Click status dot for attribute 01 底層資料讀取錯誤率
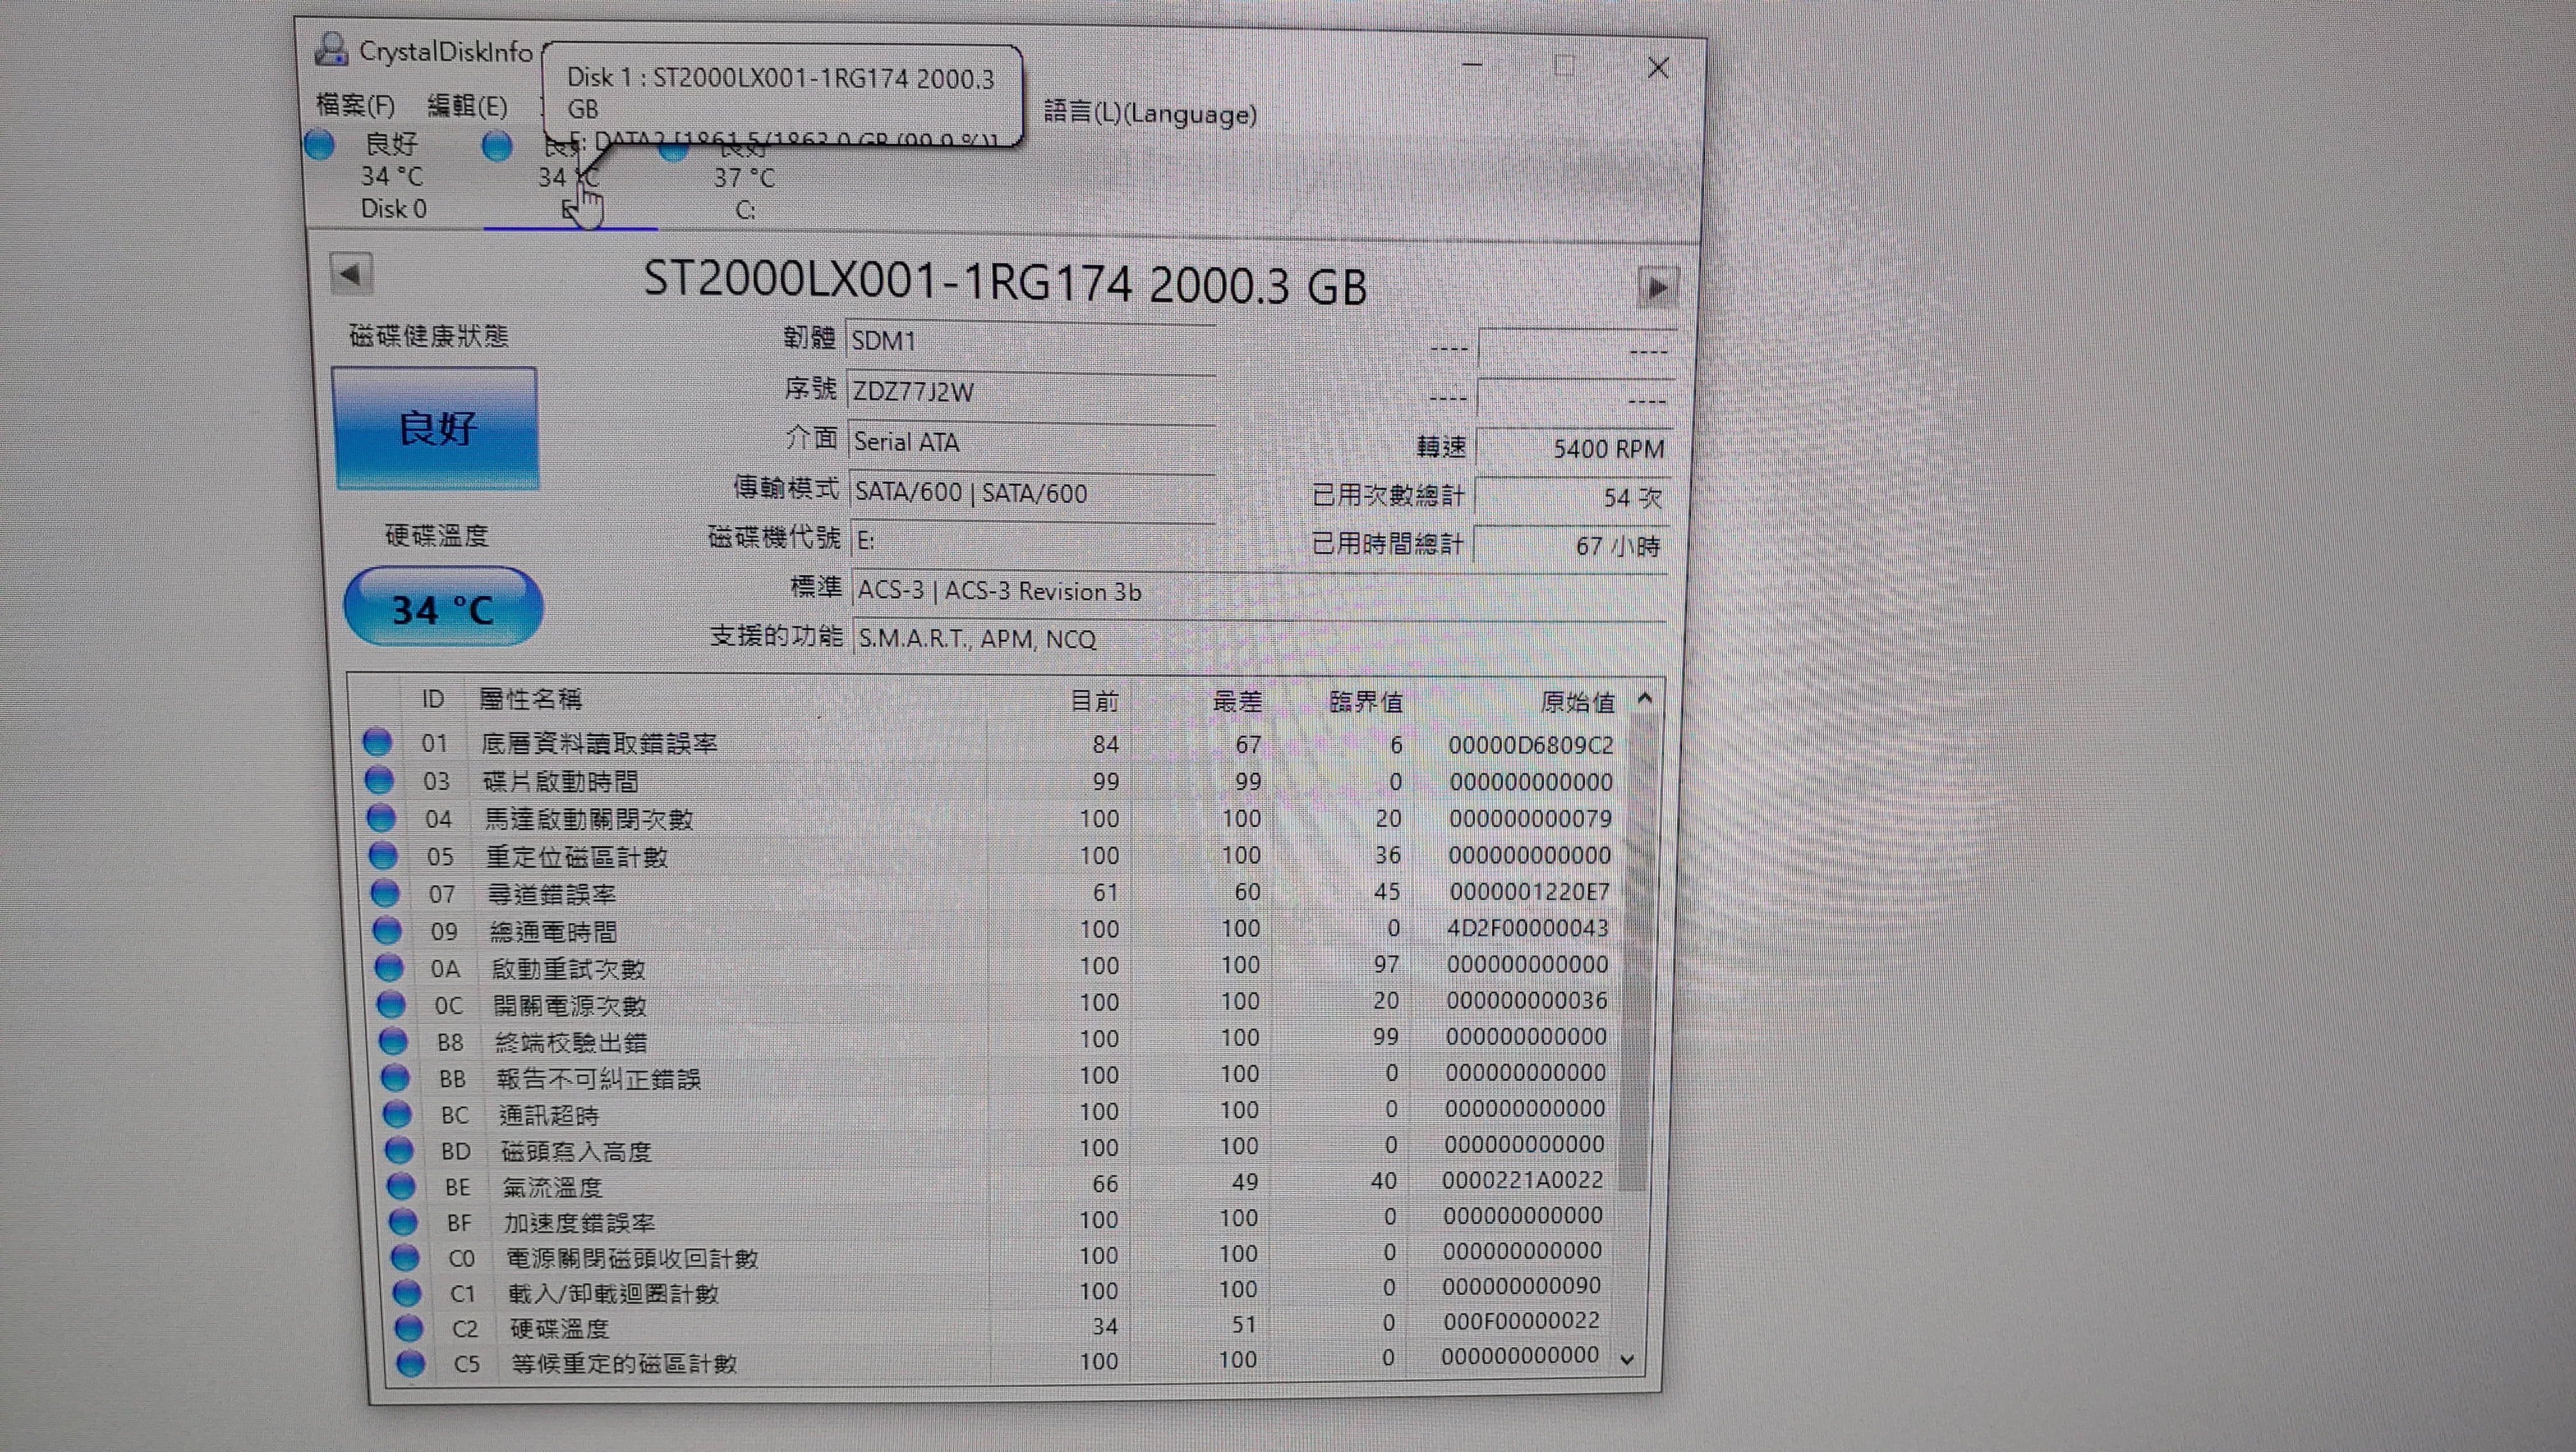Viewport: 2576px width, 1452px height. click(x=377, y=742)
